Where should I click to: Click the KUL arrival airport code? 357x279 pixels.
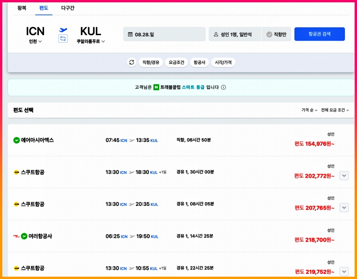90,31
